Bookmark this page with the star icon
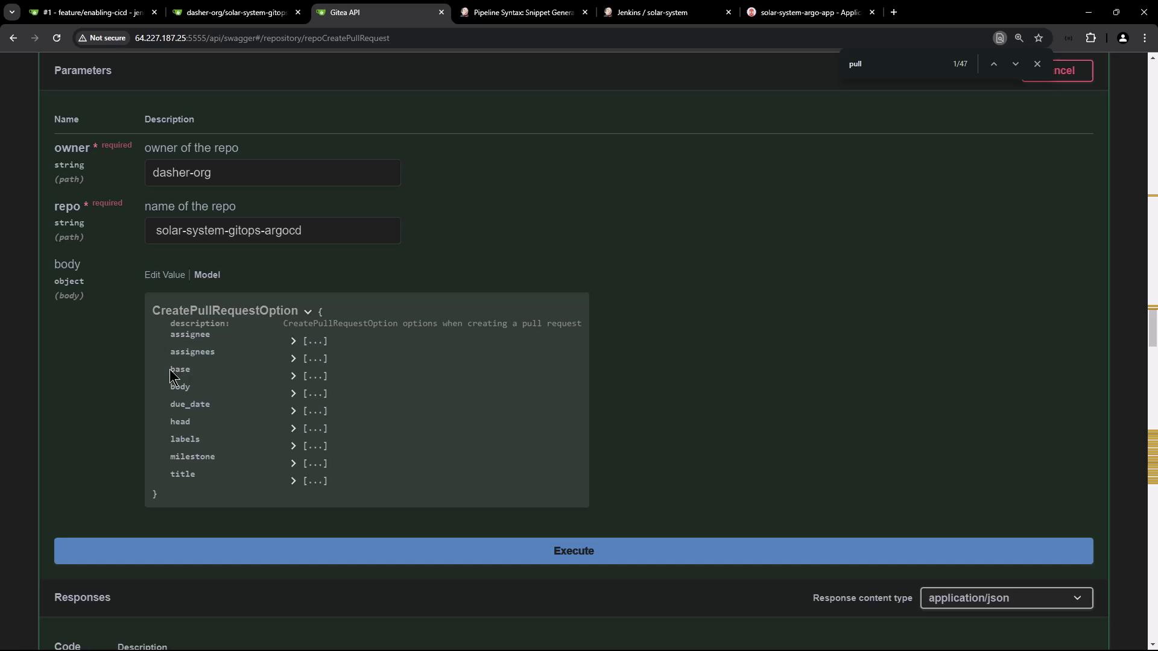1158x651 pixels. 1039,38
